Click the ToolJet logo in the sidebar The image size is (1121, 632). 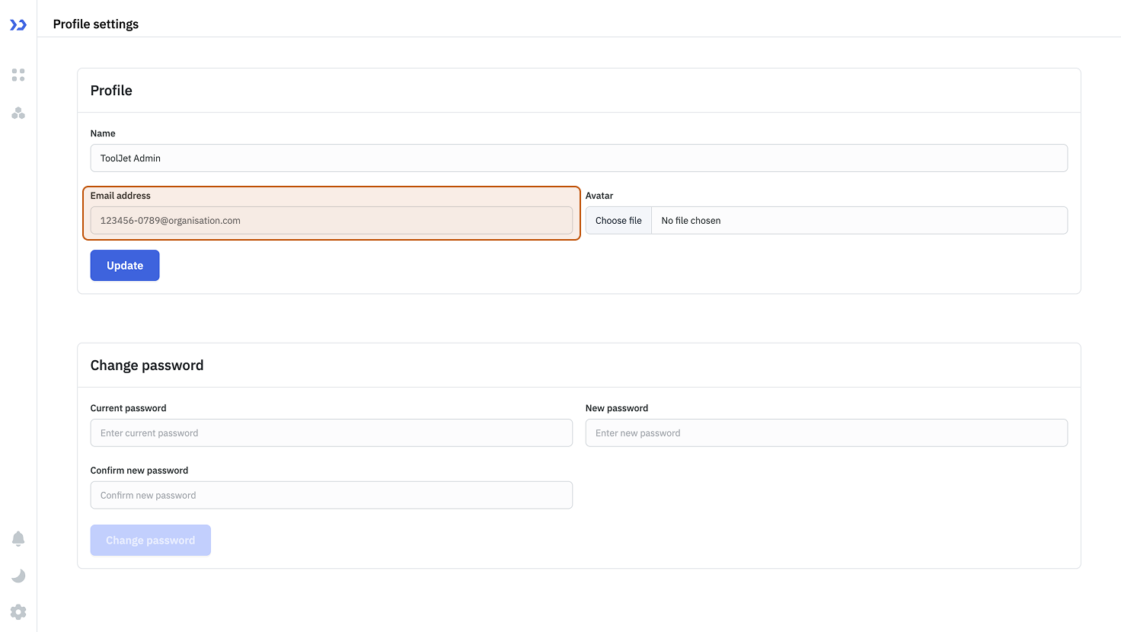[x=18, y=25]
